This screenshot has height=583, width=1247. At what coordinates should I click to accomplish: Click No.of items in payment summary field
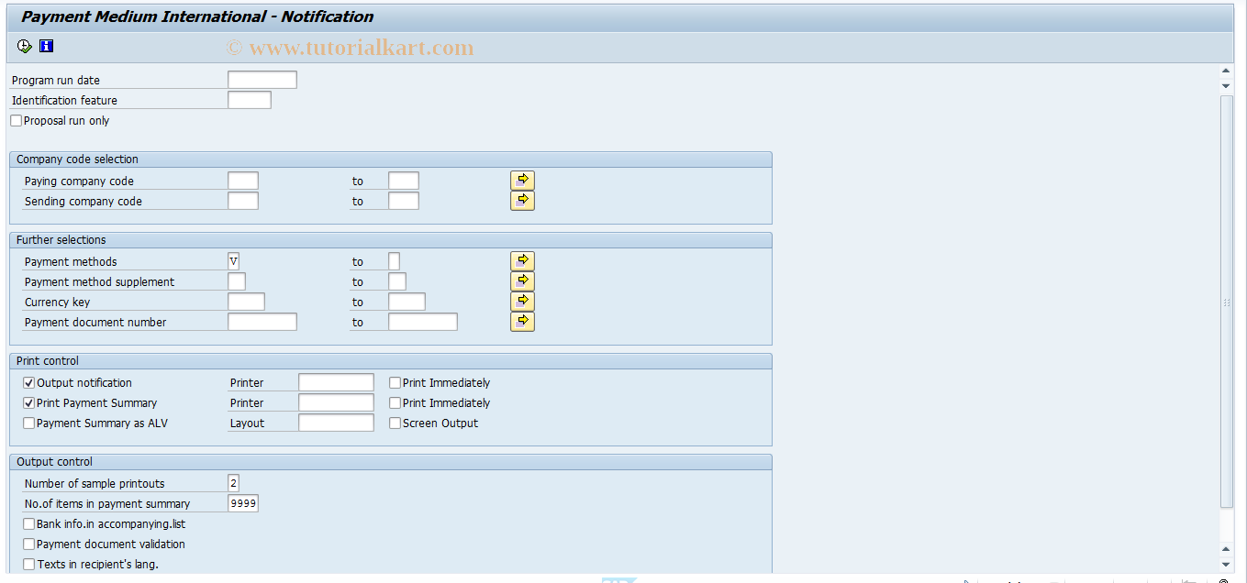(x=243, y=503)
